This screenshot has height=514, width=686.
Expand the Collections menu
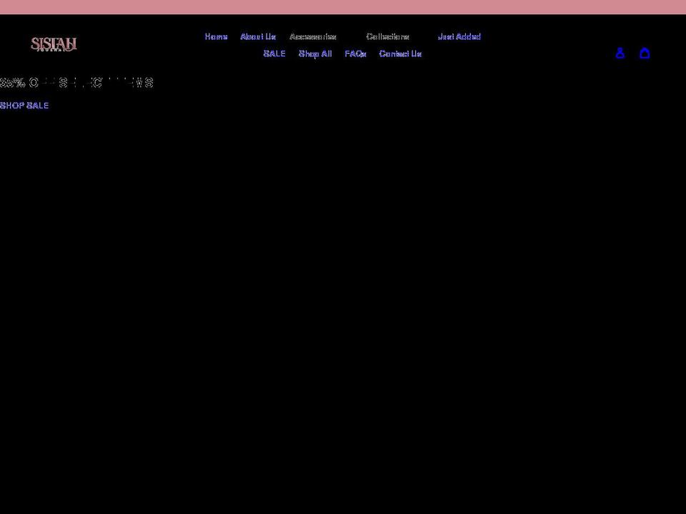click(x=387, y=36)
